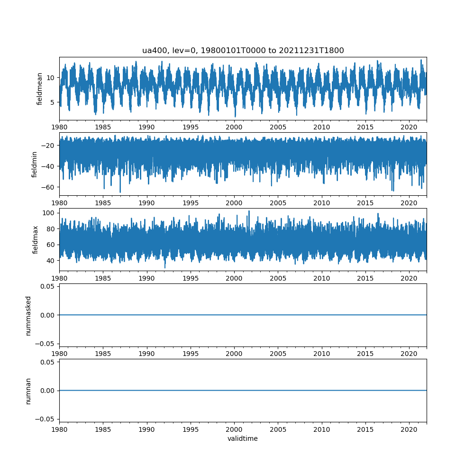Click the 'nummasked' y-axis label

[x=28, y=315]
